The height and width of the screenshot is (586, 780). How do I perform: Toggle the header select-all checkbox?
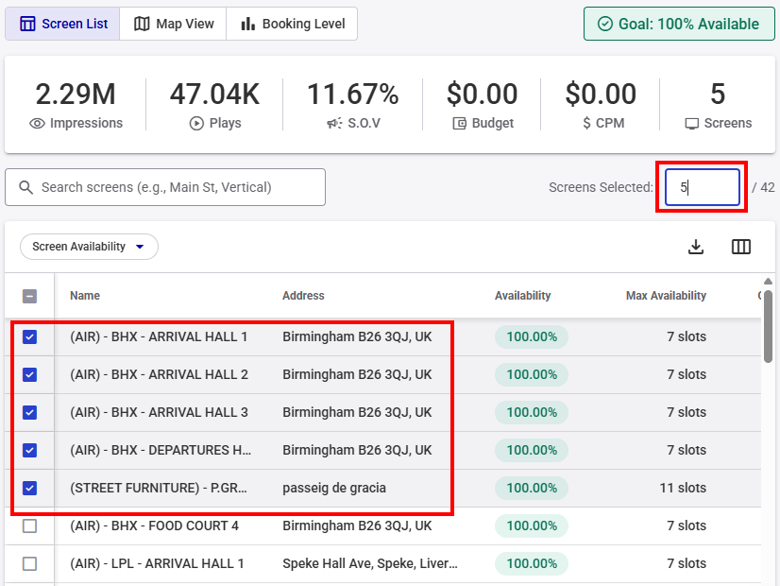click(x=29, y=296)
